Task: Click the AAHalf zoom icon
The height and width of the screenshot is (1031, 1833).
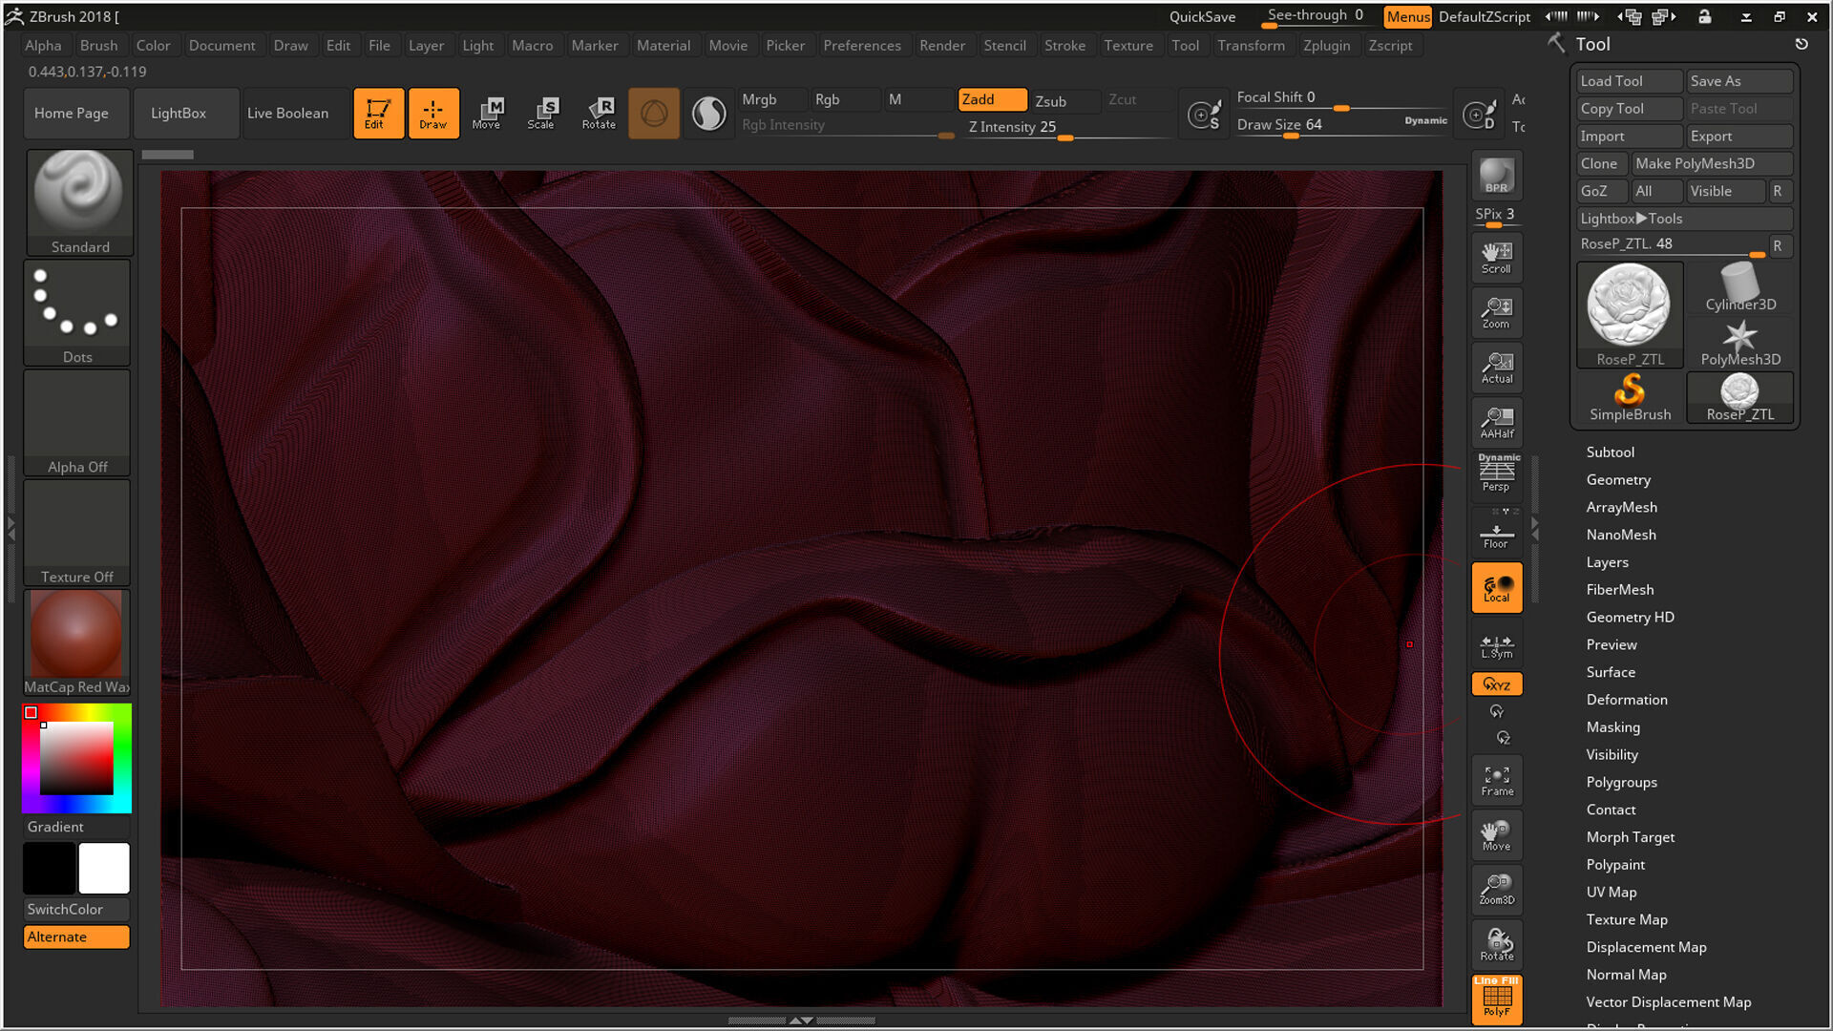Action: 1496,422
